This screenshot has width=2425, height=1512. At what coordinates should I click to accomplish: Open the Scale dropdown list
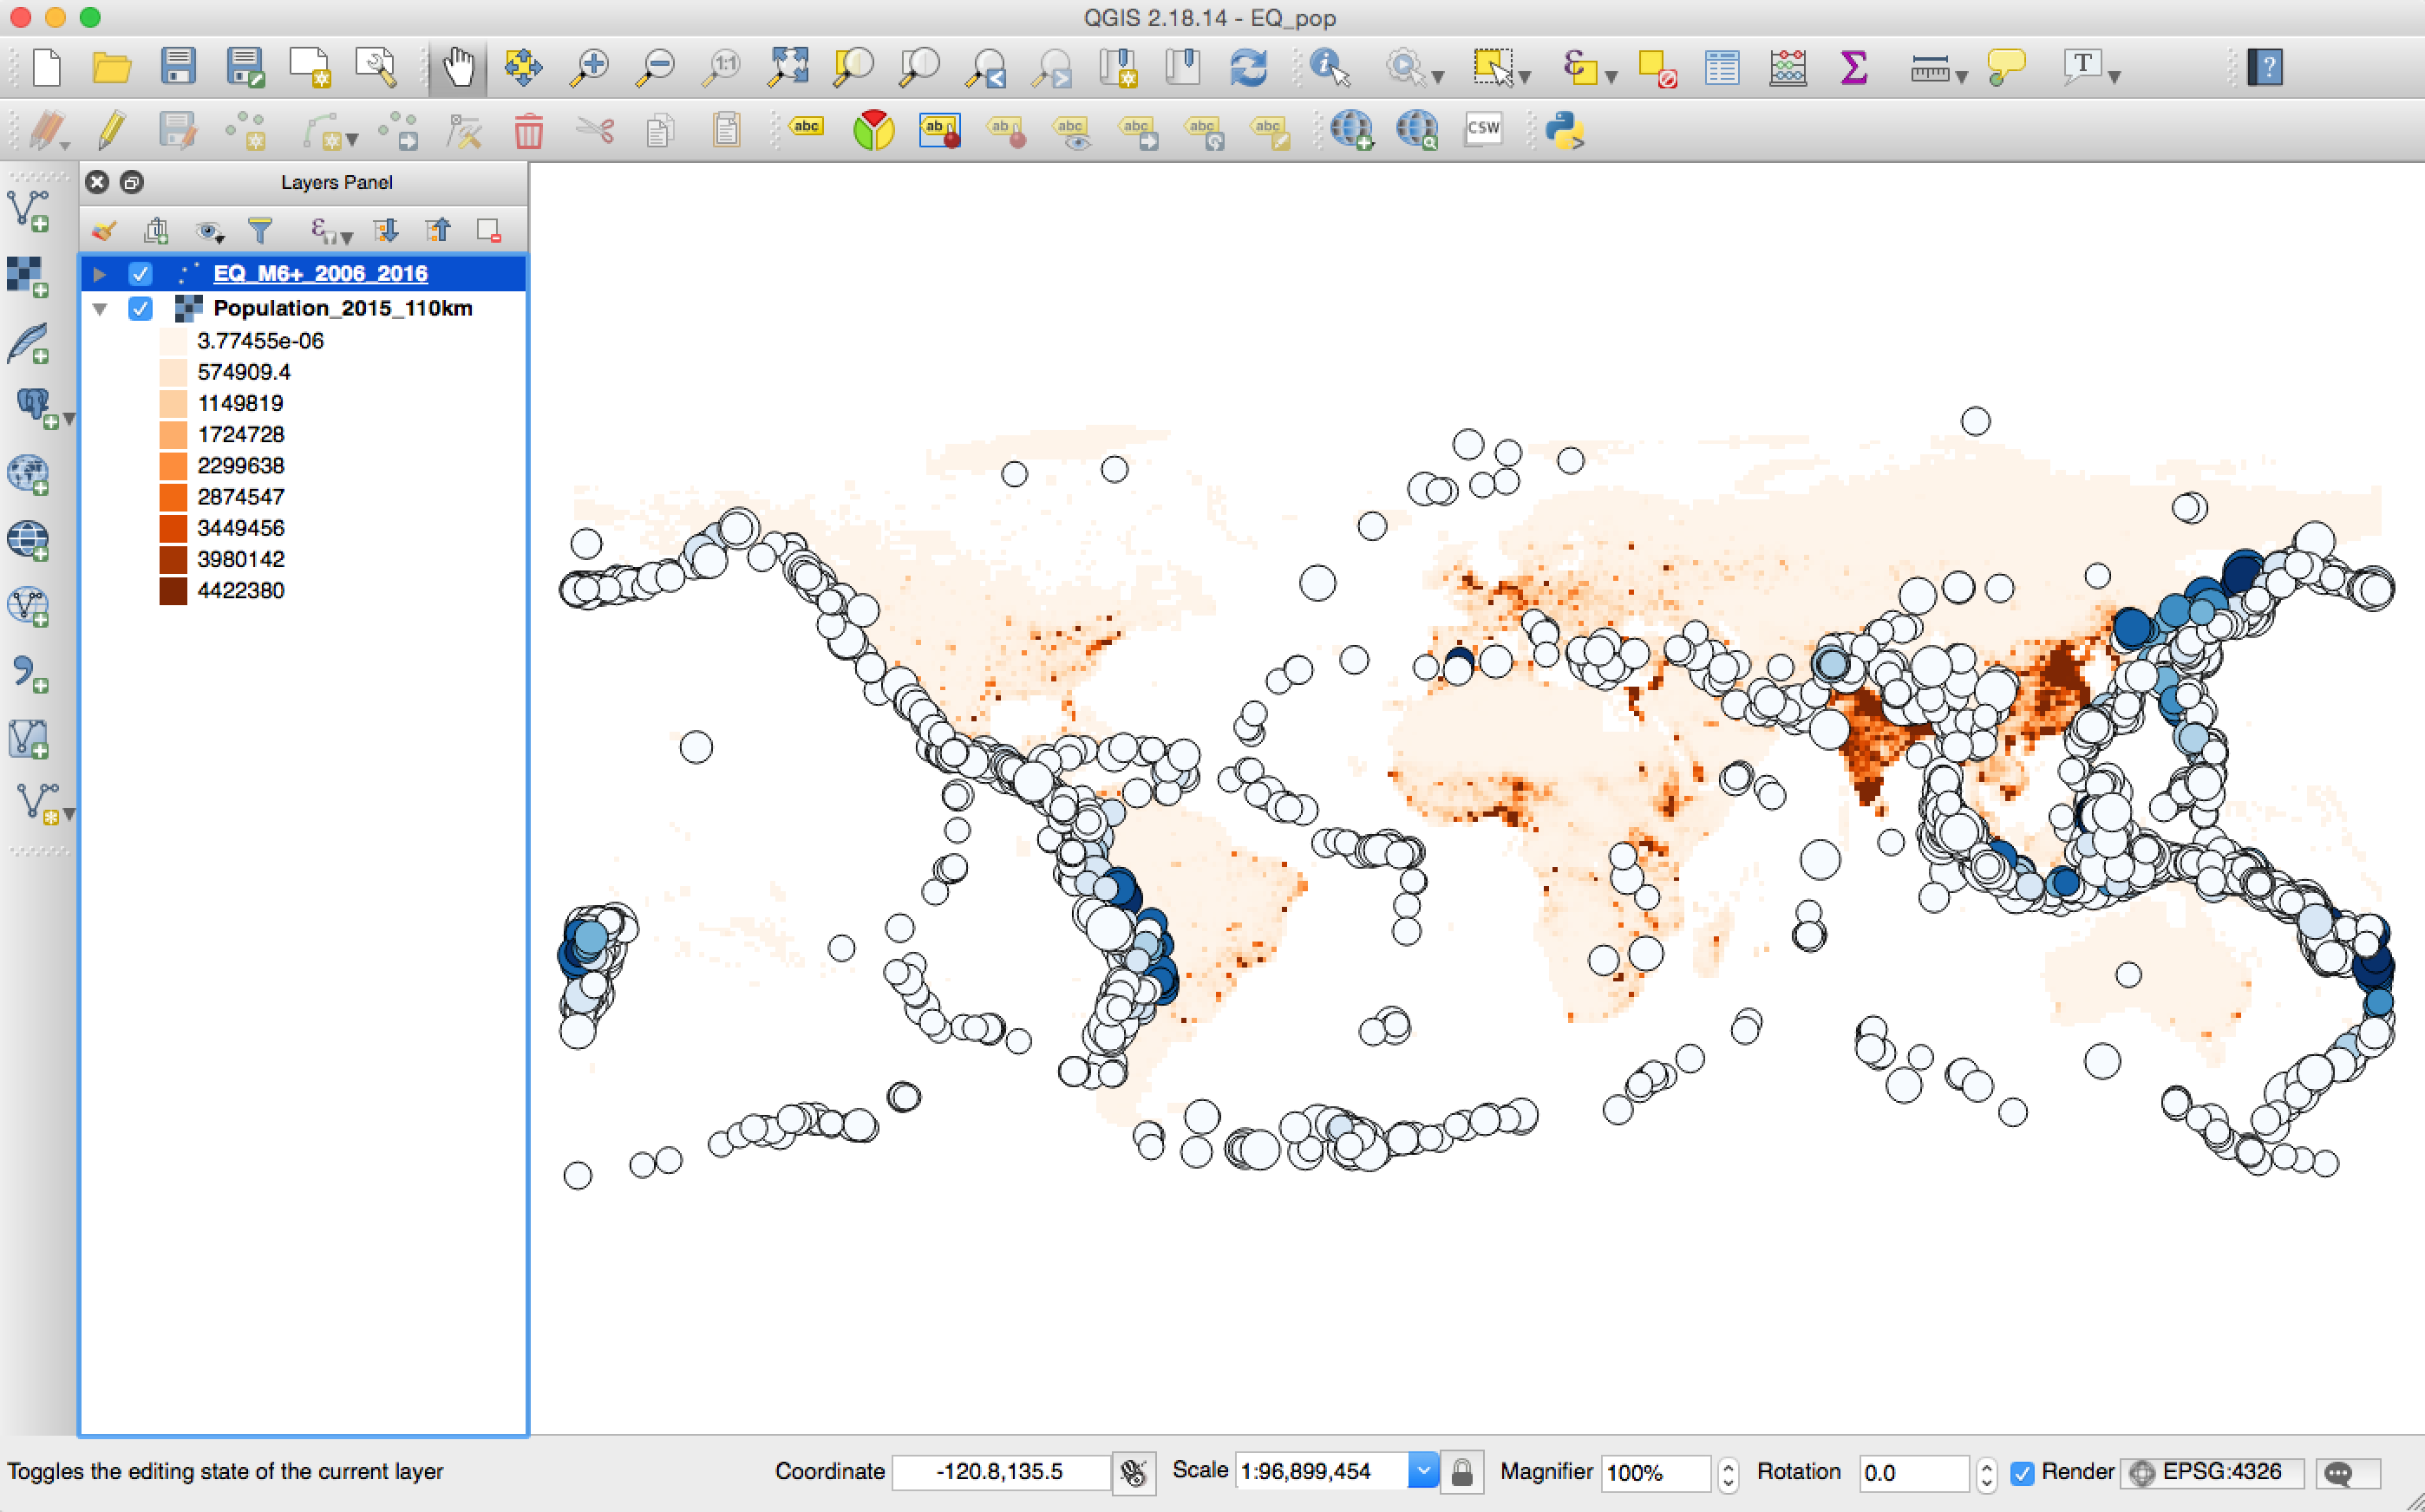tap(1422, 1471)
